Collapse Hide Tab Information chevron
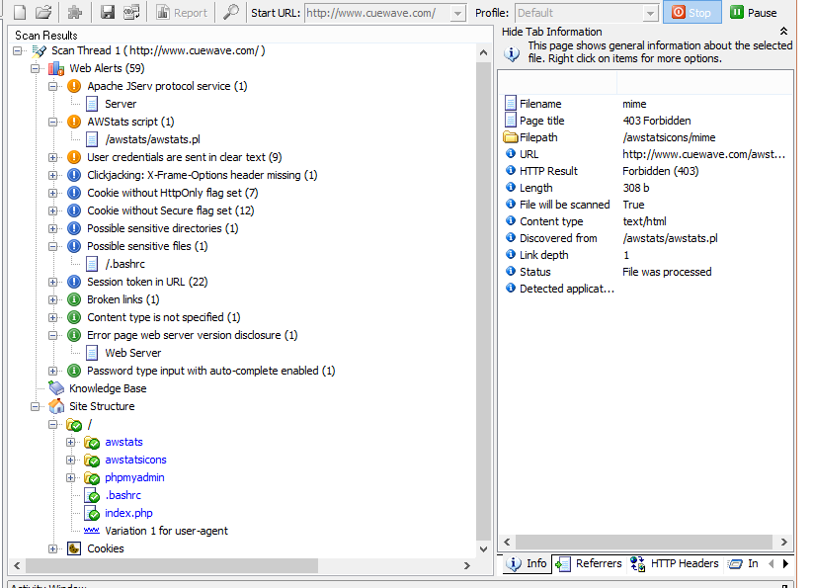813x588 pixels. pos(783,32)
